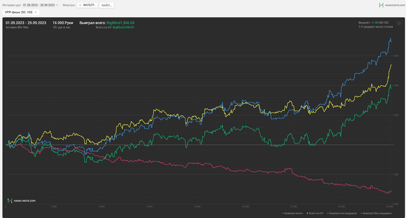Remove the VPIP фиша [50; 100] filter

pyautogui.click(x=36, y=12)
